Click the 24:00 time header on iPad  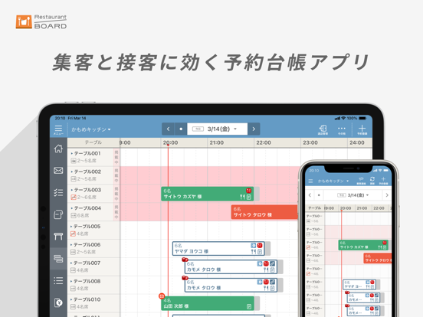point(357,142)
